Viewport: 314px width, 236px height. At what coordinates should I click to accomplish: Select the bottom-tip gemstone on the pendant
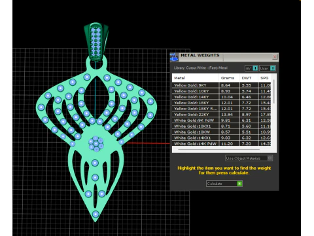tap(96, 214)
